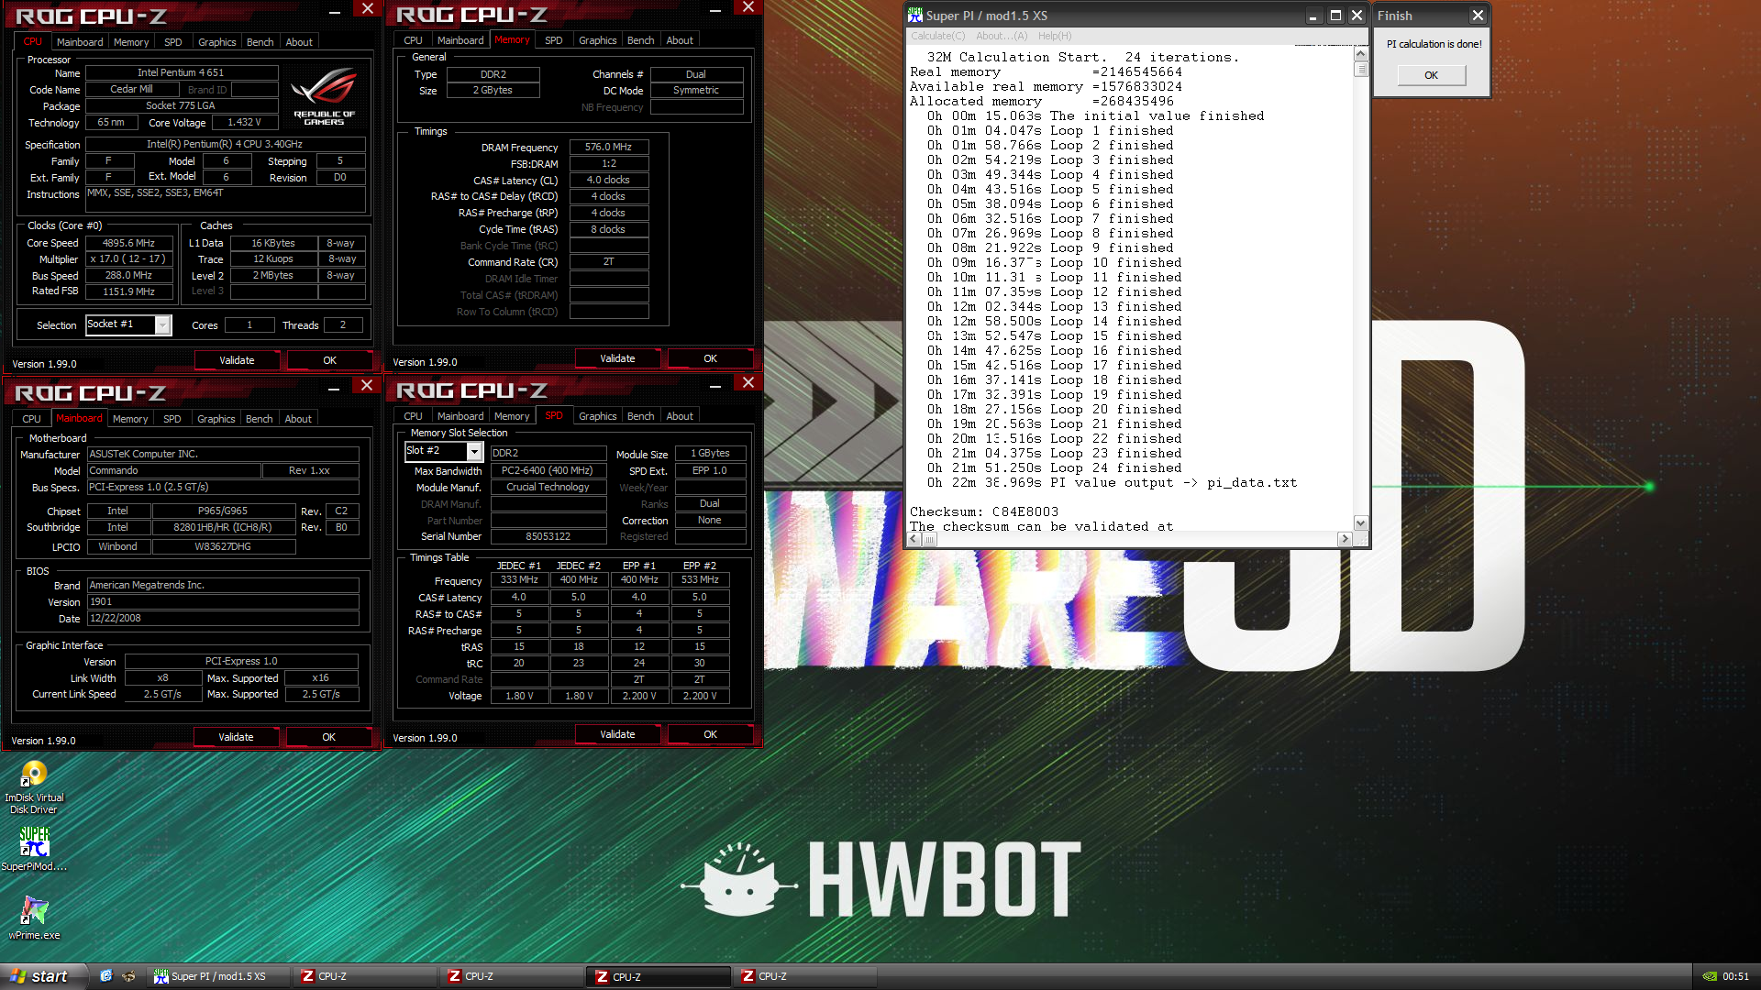Open the ImDisk Virtual Disk Driver desktop icon
Screen dimensions: 1761x990
34,786
